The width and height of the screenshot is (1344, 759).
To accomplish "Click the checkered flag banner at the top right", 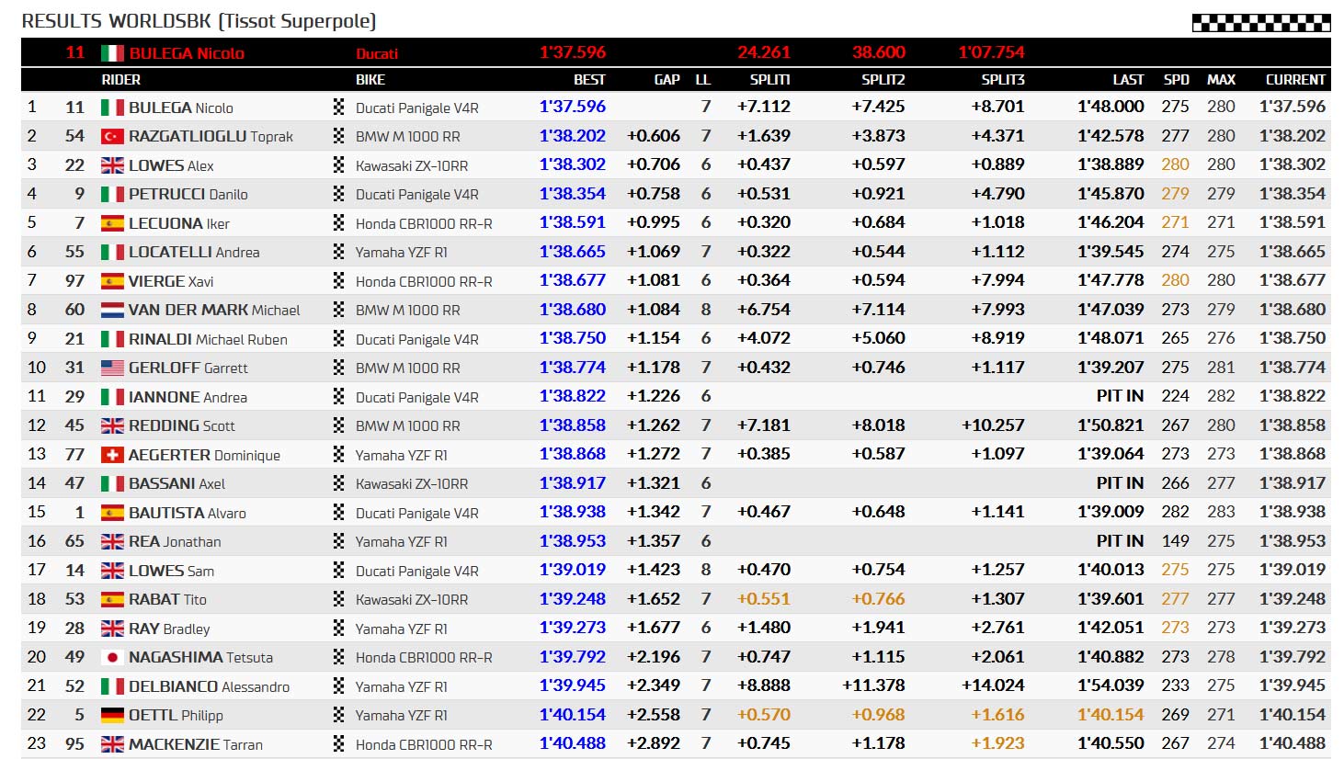I will 1261,23.
